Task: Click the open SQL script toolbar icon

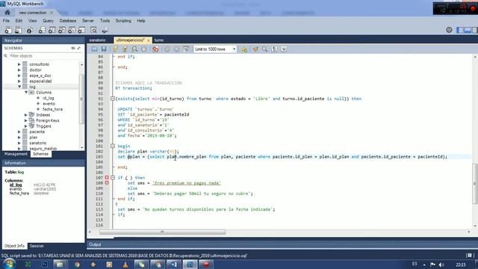Action: (x=18, y=30)
